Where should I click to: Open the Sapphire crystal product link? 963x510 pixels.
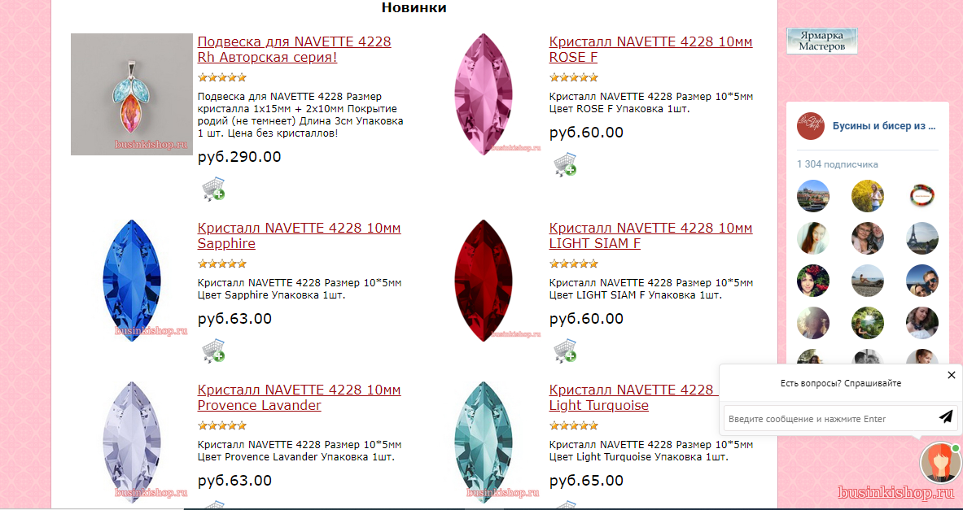[x=299, y=236]
